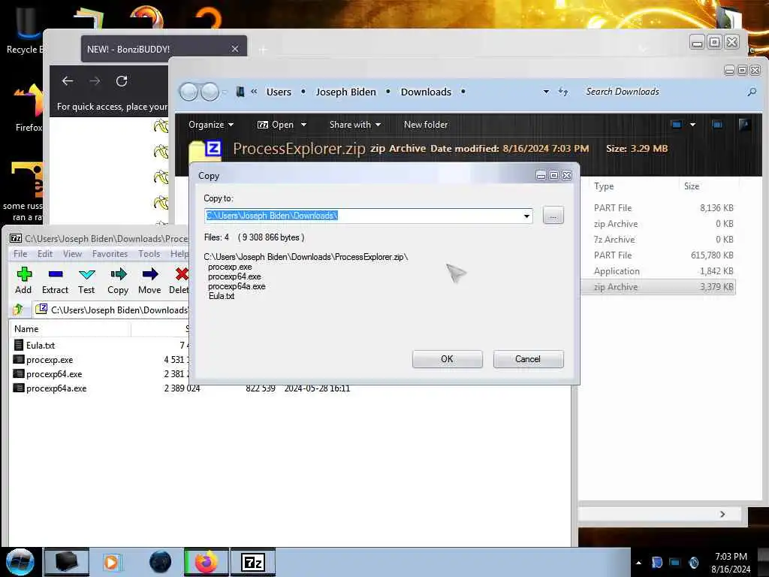The image size is (769, 577).
Task: Close the BonziBUDDY browser tab
Action: click(x=235, y=49)
